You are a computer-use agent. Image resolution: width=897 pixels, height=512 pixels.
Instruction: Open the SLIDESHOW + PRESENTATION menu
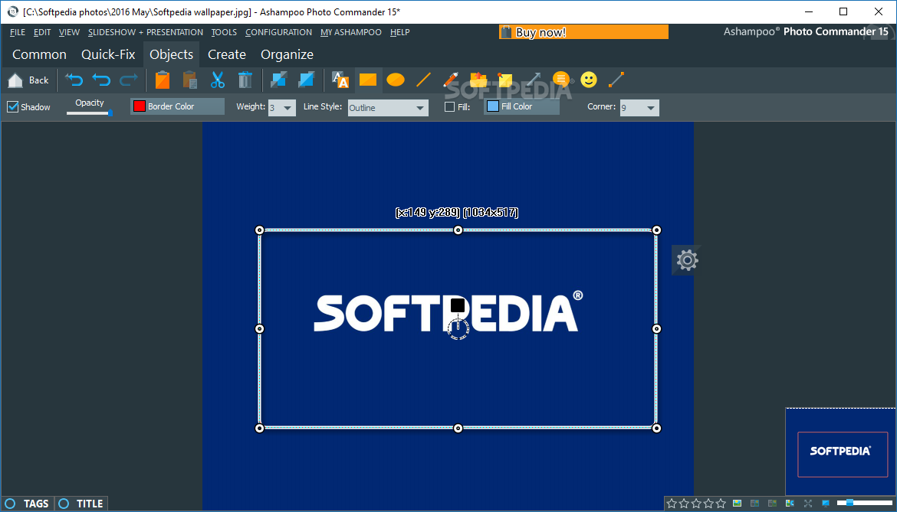tap(146, 33)
